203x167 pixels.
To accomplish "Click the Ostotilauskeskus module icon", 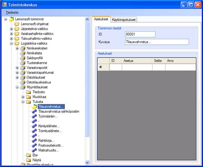I will (x=23, y=82).
